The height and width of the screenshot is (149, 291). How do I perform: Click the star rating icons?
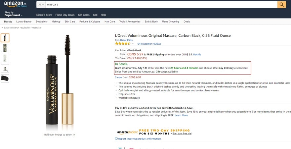pos(122,44)
